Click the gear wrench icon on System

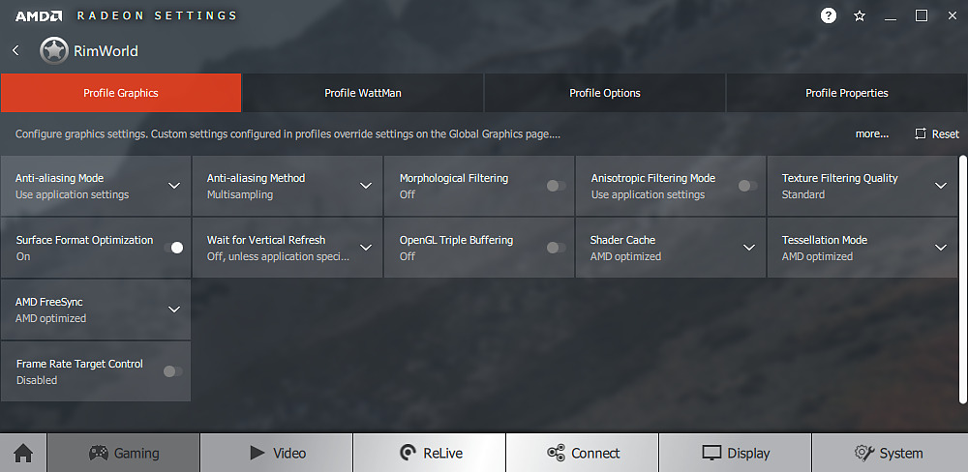864,453
